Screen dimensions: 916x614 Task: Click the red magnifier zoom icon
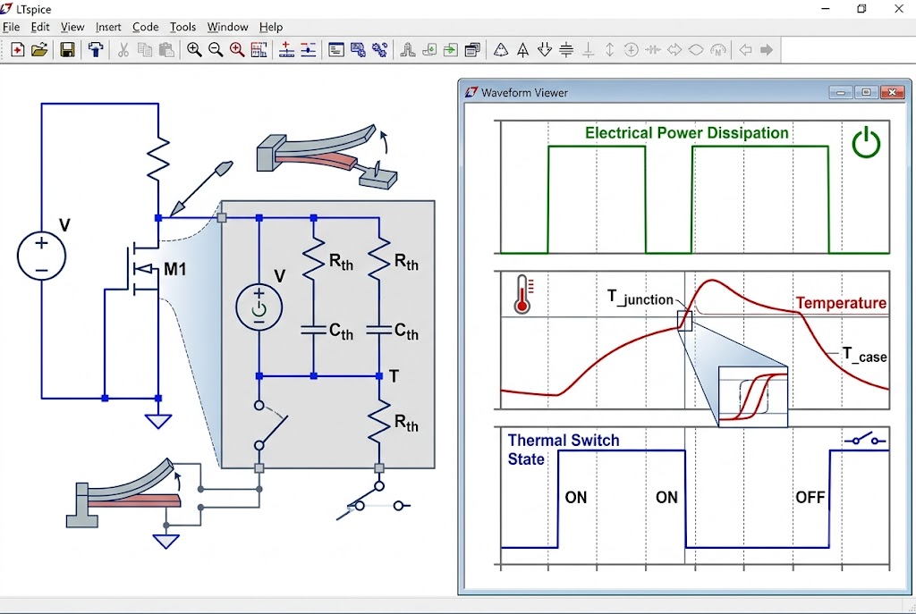point(237,50)
